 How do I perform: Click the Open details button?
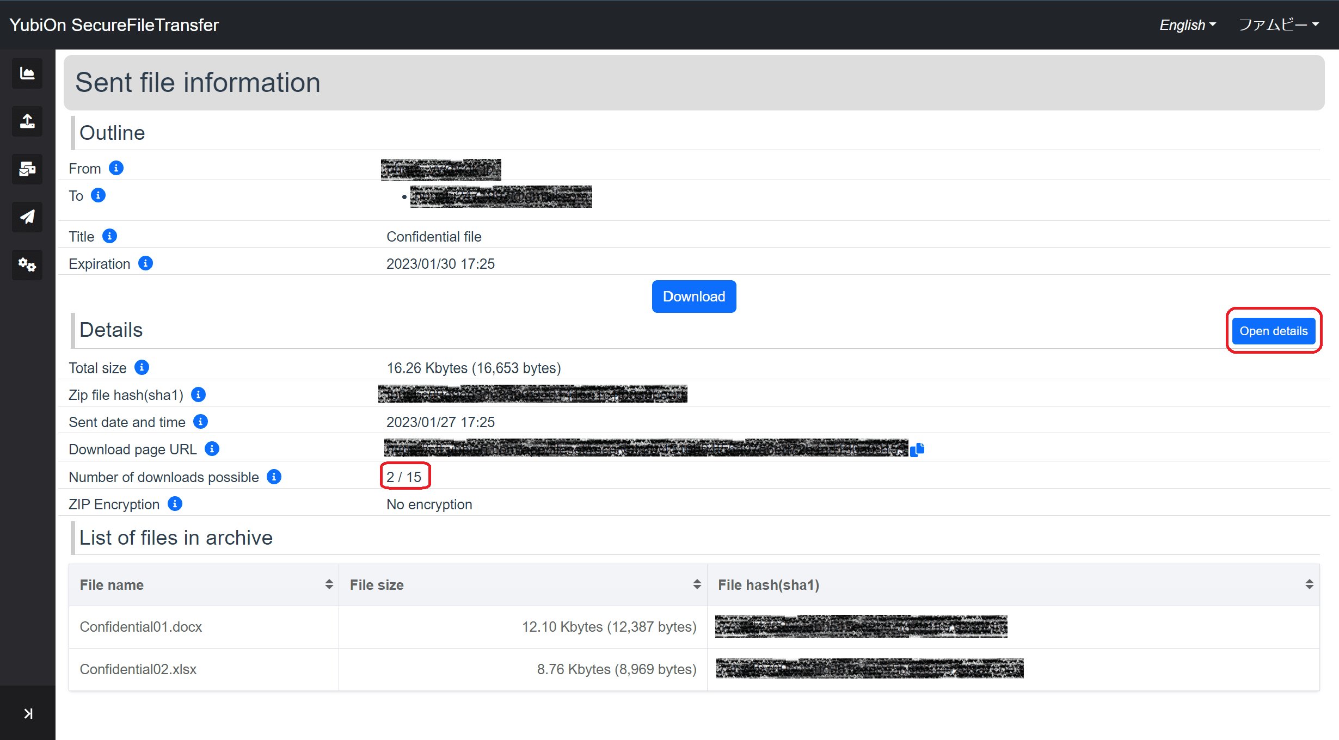[1274, 331]
